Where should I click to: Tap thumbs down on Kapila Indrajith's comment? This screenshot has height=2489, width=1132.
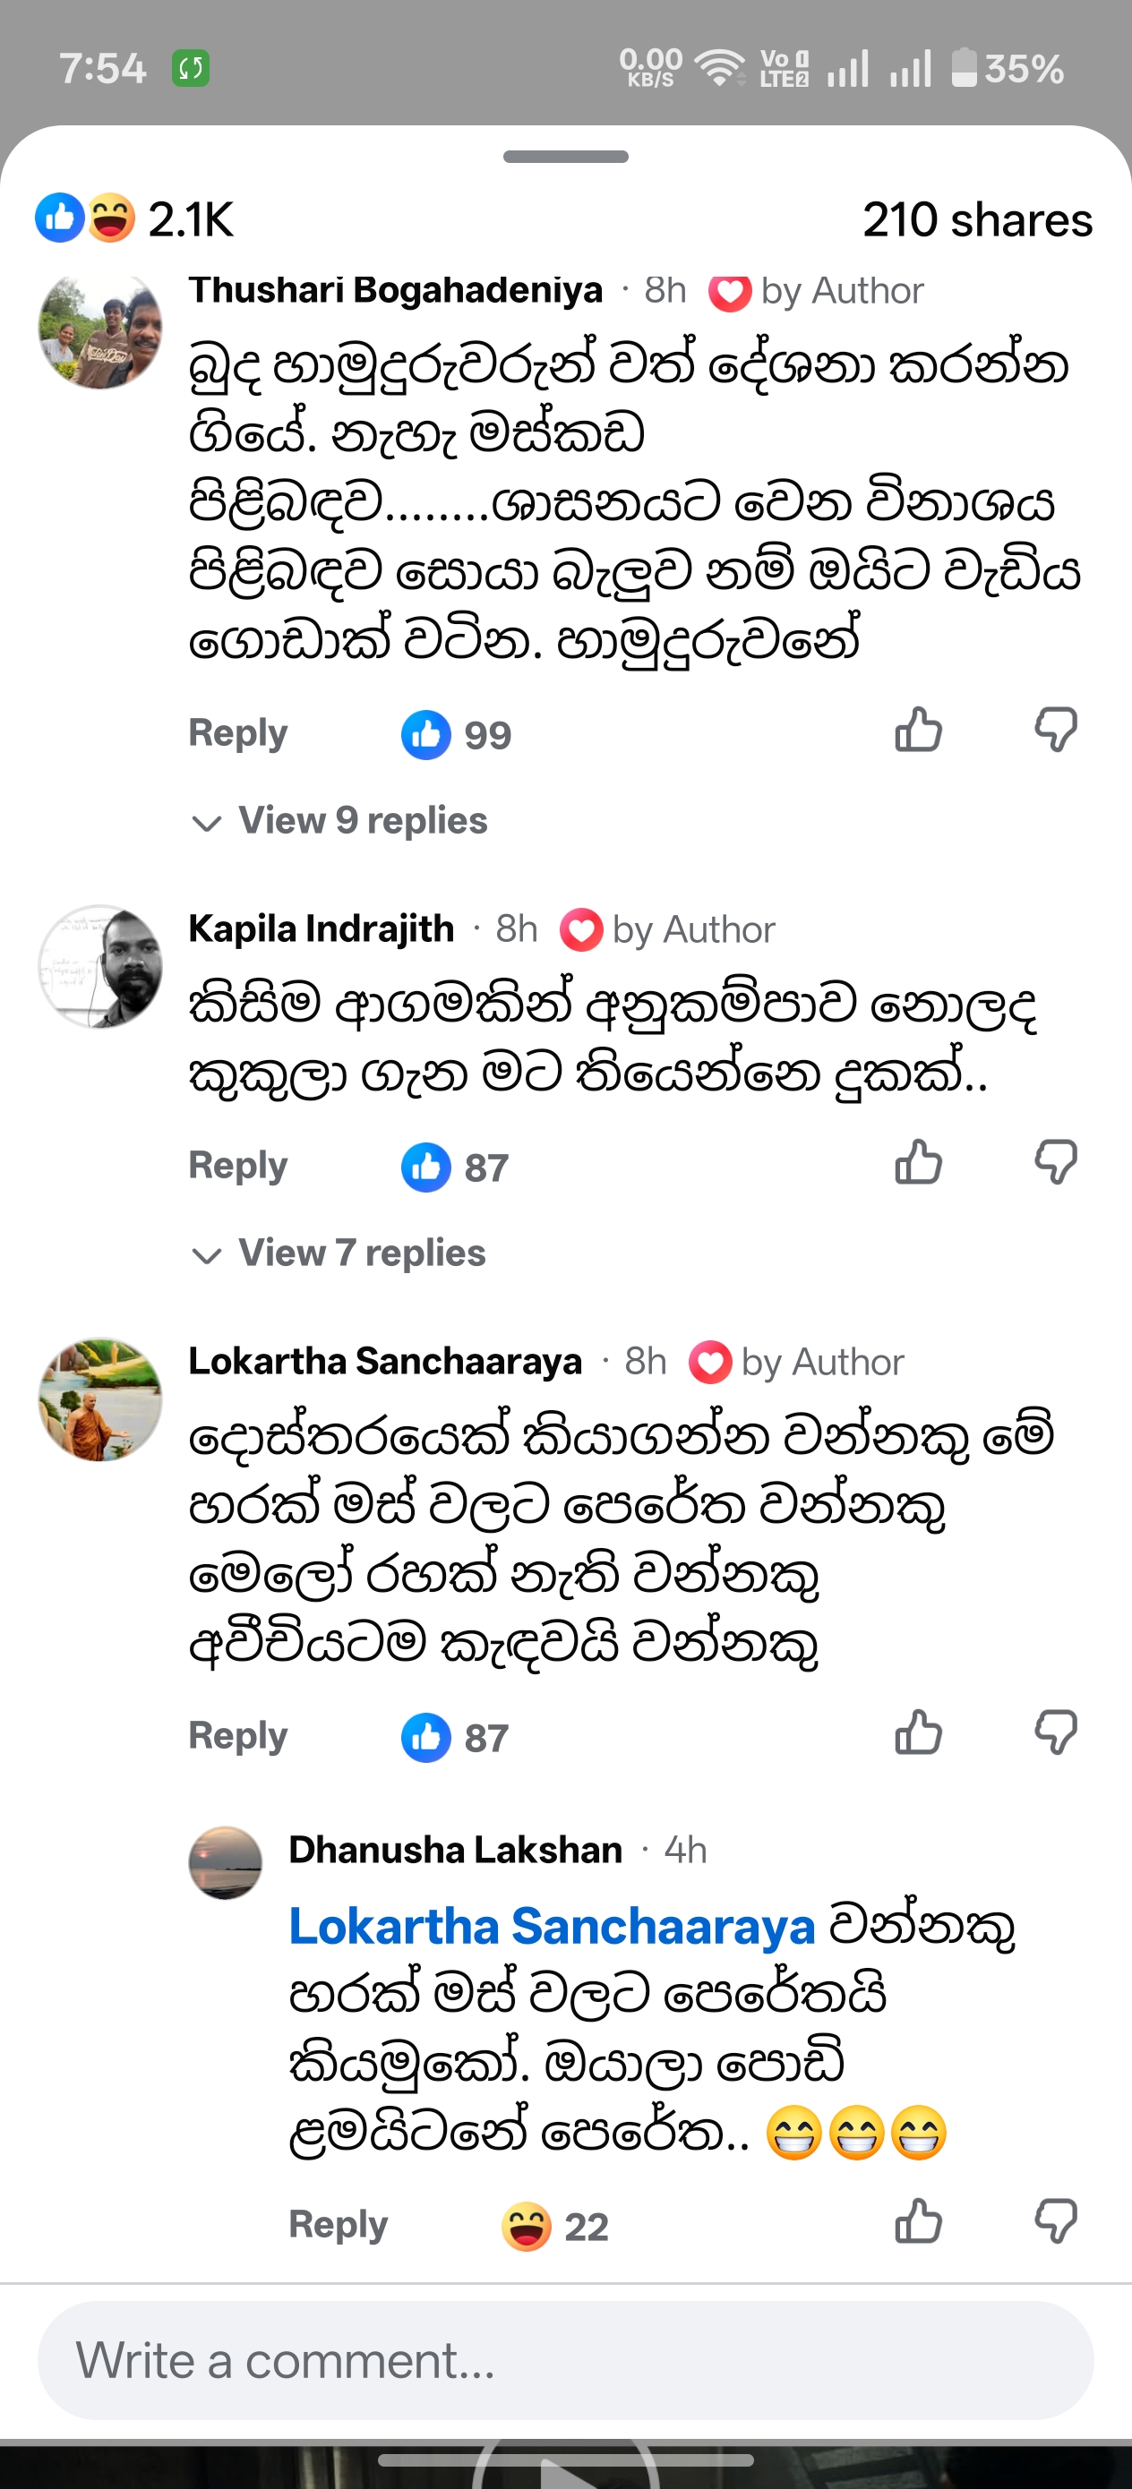pos(1056,1161)
